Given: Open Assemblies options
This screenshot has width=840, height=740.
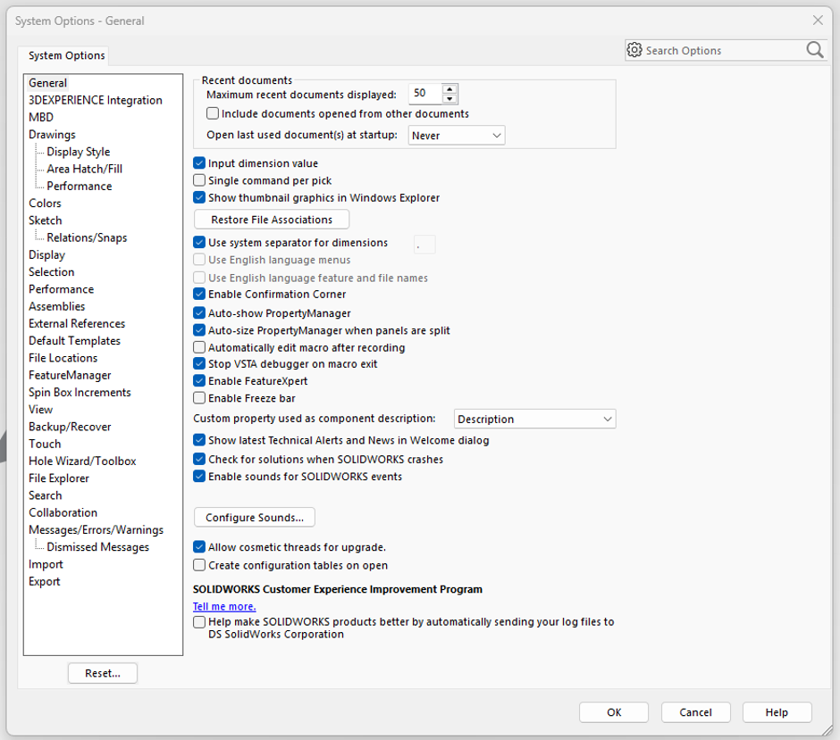Looking at the screenshot, I should tap(57, 306).
